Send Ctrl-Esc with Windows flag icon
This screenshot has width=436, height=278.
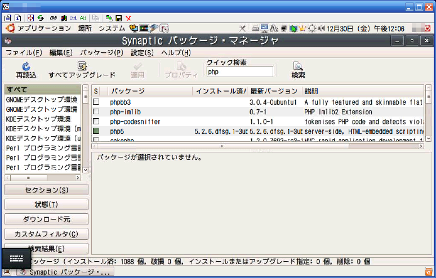[64, 18]
